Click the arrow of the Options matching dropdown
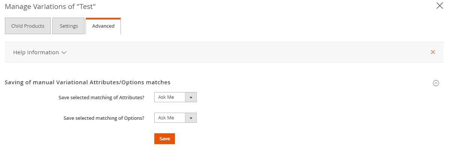 pyautogui.click(x=191, y=118)
